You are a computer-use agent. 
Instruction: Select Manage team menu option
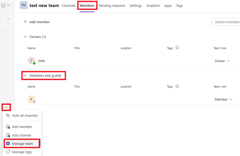pos(22,144)
